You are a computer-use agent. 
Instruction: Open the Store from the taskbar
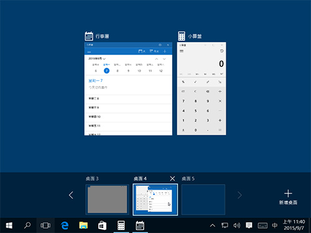click(102, 226)
